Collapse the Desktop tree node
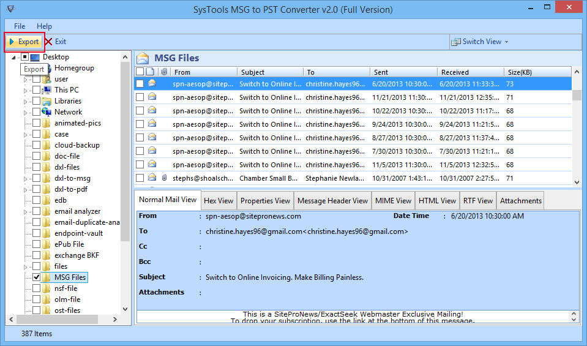This screenshot has height=346, width=587. pyautogui.click(x=14, y=57)
